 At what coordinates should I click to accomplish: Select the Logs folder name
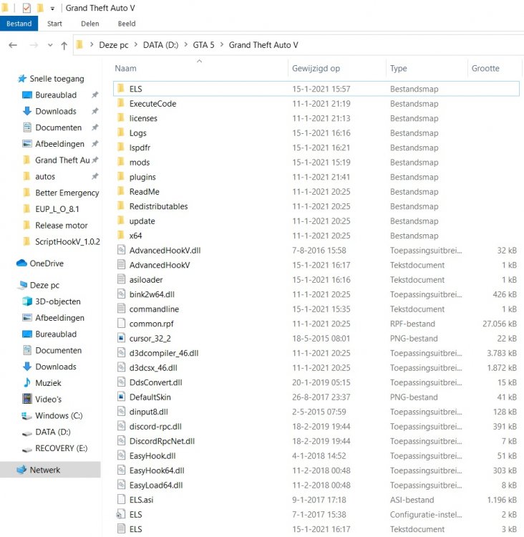click(x=137, y=133)
